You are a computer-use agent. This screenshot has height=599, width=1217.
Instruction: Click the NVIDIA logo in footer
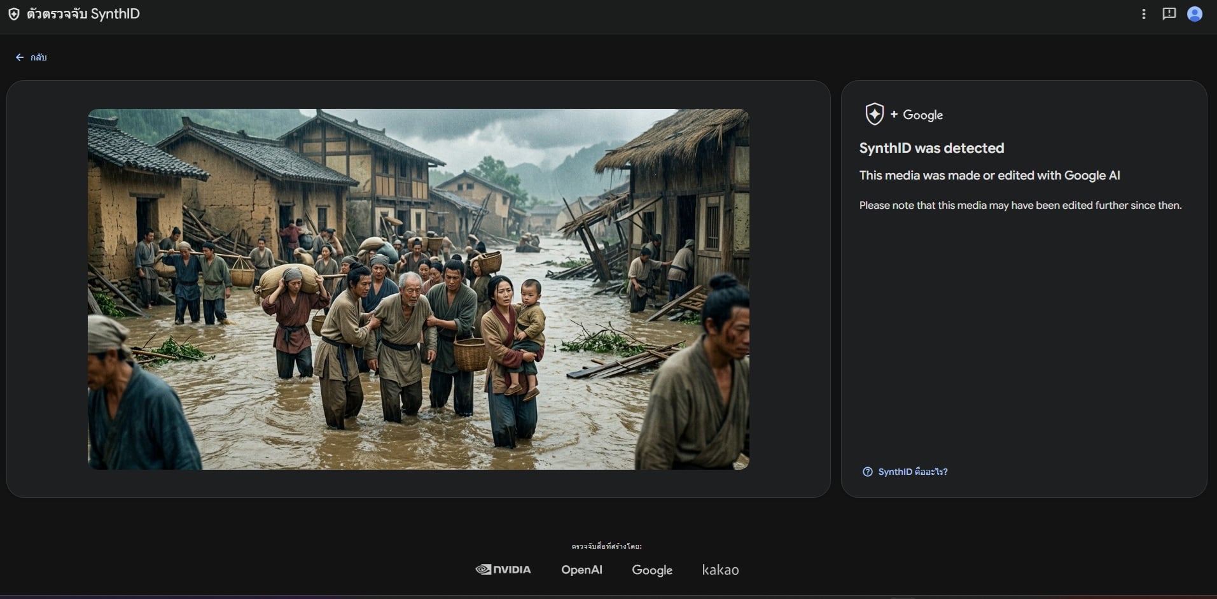coord(503,570)
